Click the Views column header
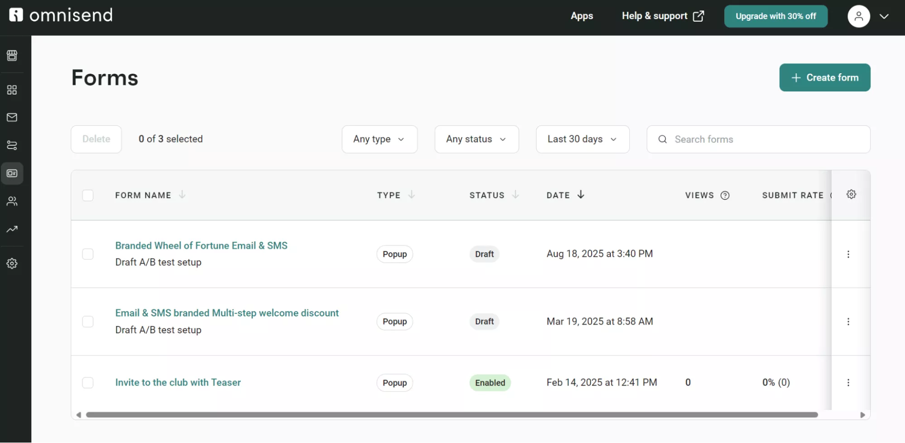The height and width of the screenshot is (443, 905). coord(699,195)
